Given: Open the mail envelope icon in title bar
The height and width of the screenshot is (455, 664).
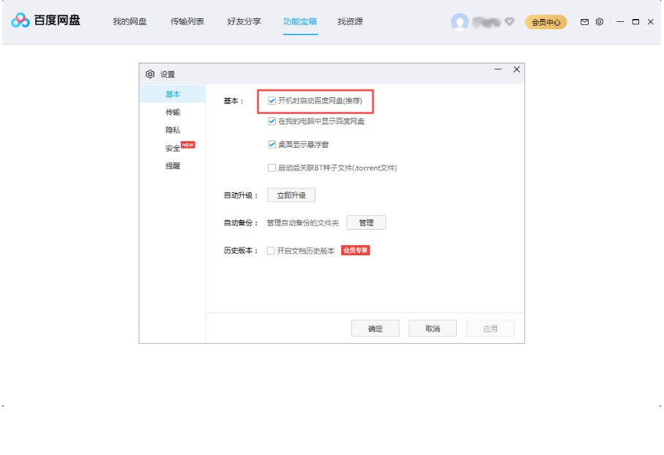Looking at the screenshot, I should (584, 22).
